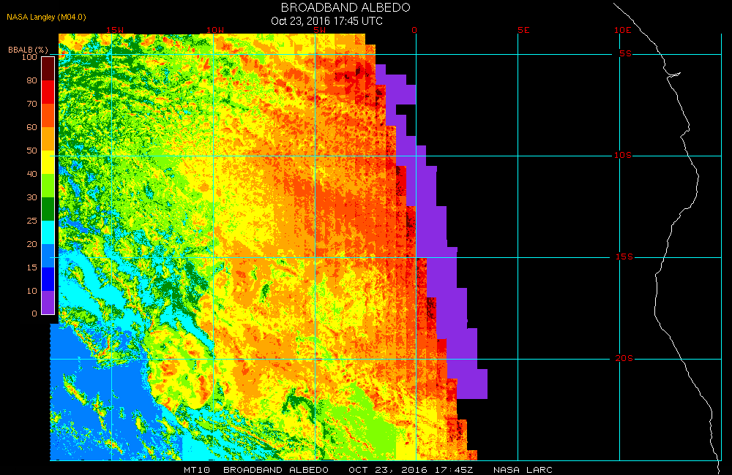Click the 5E longitude label
This screenshot has height=475, width=732.
(522, 30)
